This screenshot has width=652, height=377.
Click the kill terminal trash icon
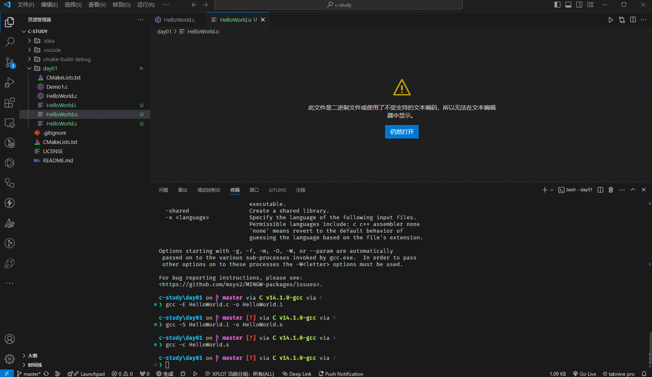[x=611, y=190]
